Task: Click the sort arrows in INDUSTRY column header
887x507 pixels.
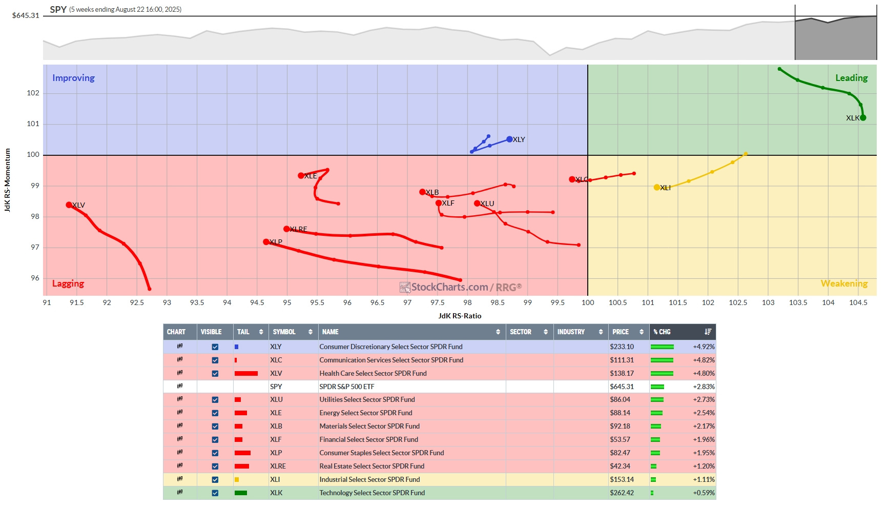Action: 601,332
